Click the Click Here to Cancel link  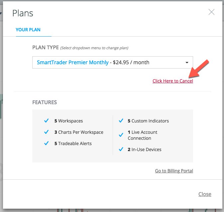173,81
